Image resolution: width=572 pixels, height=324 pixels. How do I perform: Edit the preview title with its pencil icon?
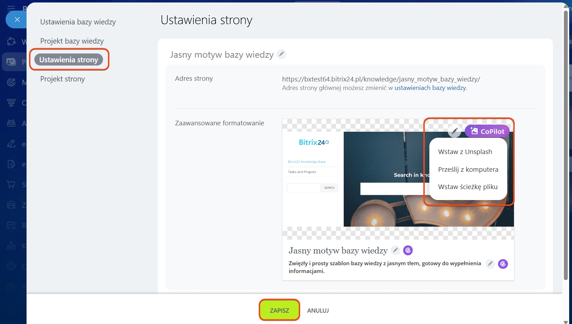395,250
